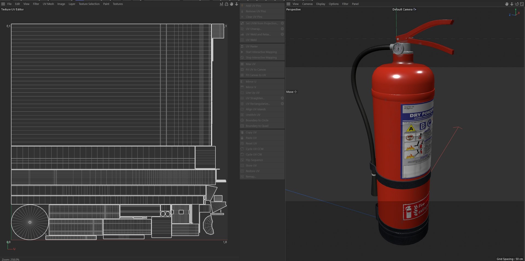
Task: Click the Boundary to Circle icon
Action: (242, 120)
